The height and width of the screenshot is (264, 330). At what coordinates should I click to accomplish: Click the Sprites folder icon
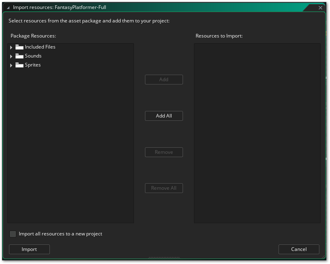click(19, 65)
